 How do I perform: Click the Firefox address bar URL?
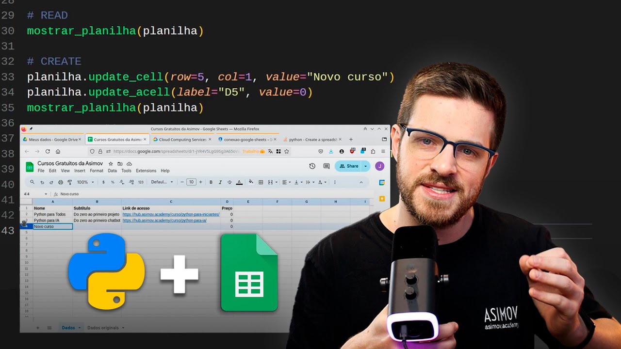click(177, 151)
